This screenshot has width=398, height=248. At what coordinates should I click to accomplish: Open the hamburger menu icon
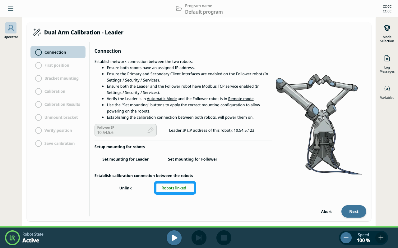(x=11, y=9)
